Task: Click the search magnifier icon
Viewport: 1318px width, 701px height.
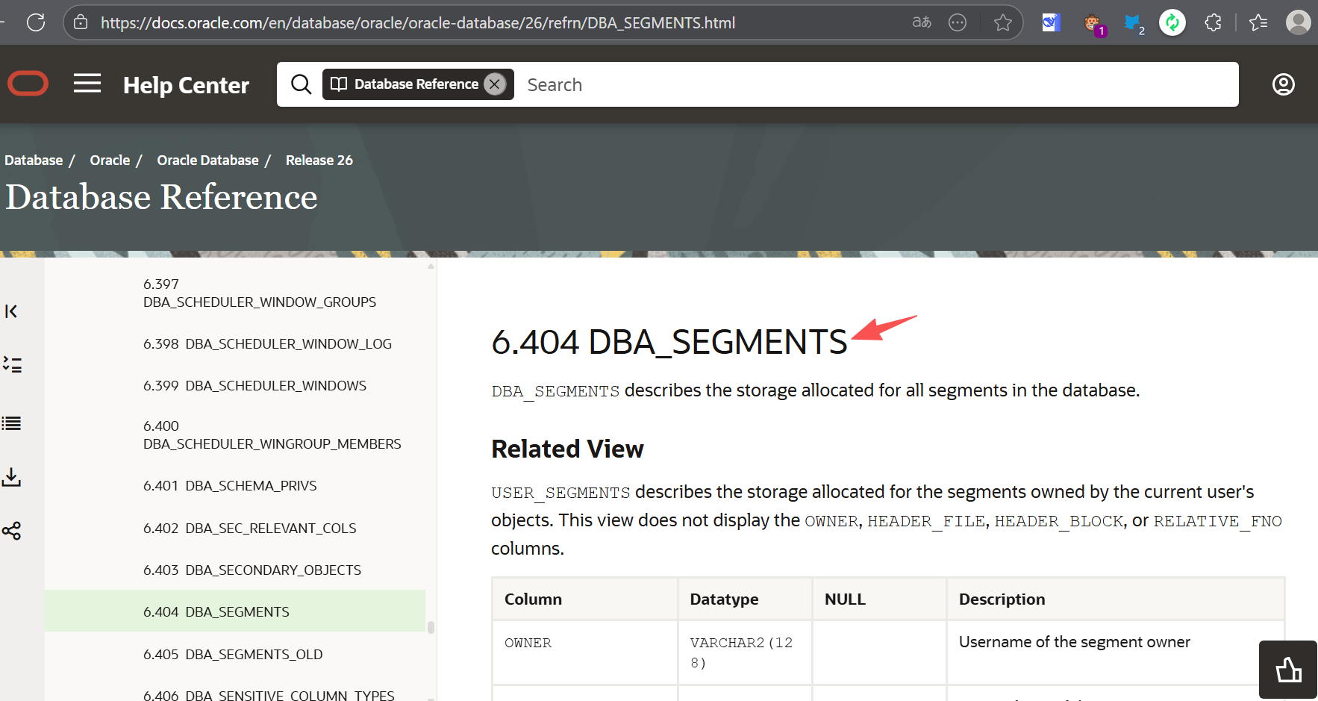Action: pyautogui.click(x=301, y=84)
